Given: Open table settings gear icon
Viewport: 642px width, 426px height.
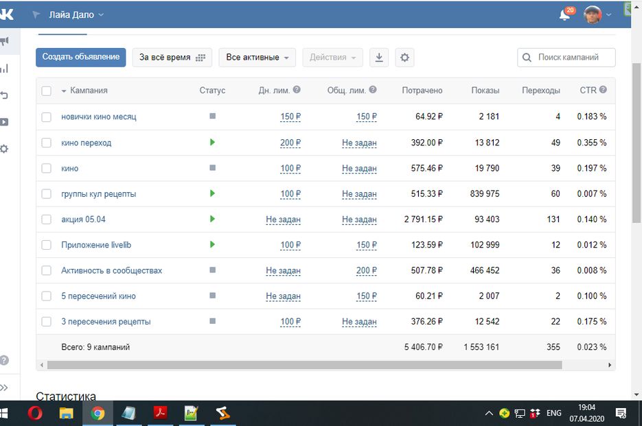Looking at the screenshot, I should [x=404, y=58].
